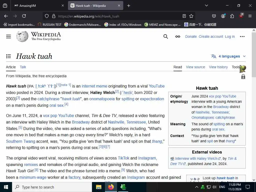Click the Windows taskbar search box
The width and height of the screenshot is (256, 192).
[x=52, y=187]
